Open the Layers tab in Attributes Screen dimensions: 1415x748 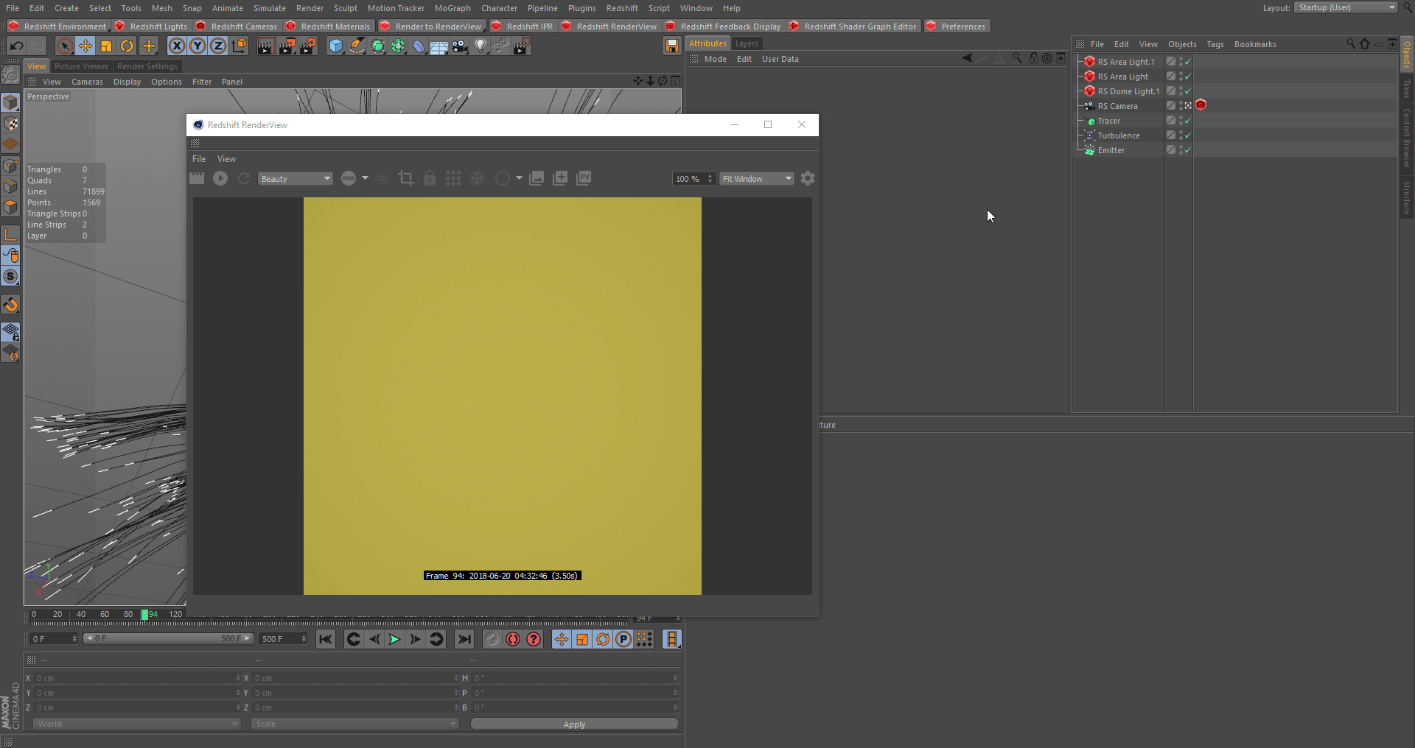click(747, 43)
